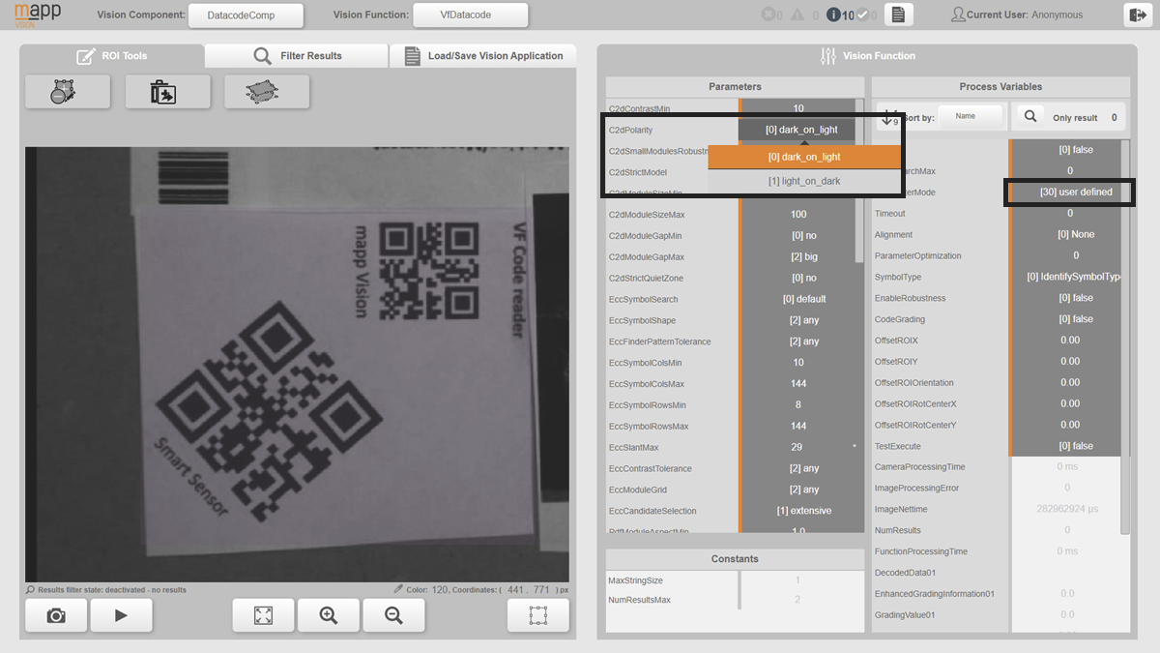Edit the EccSymbolColsMin value 10

(x=798, y=363)
